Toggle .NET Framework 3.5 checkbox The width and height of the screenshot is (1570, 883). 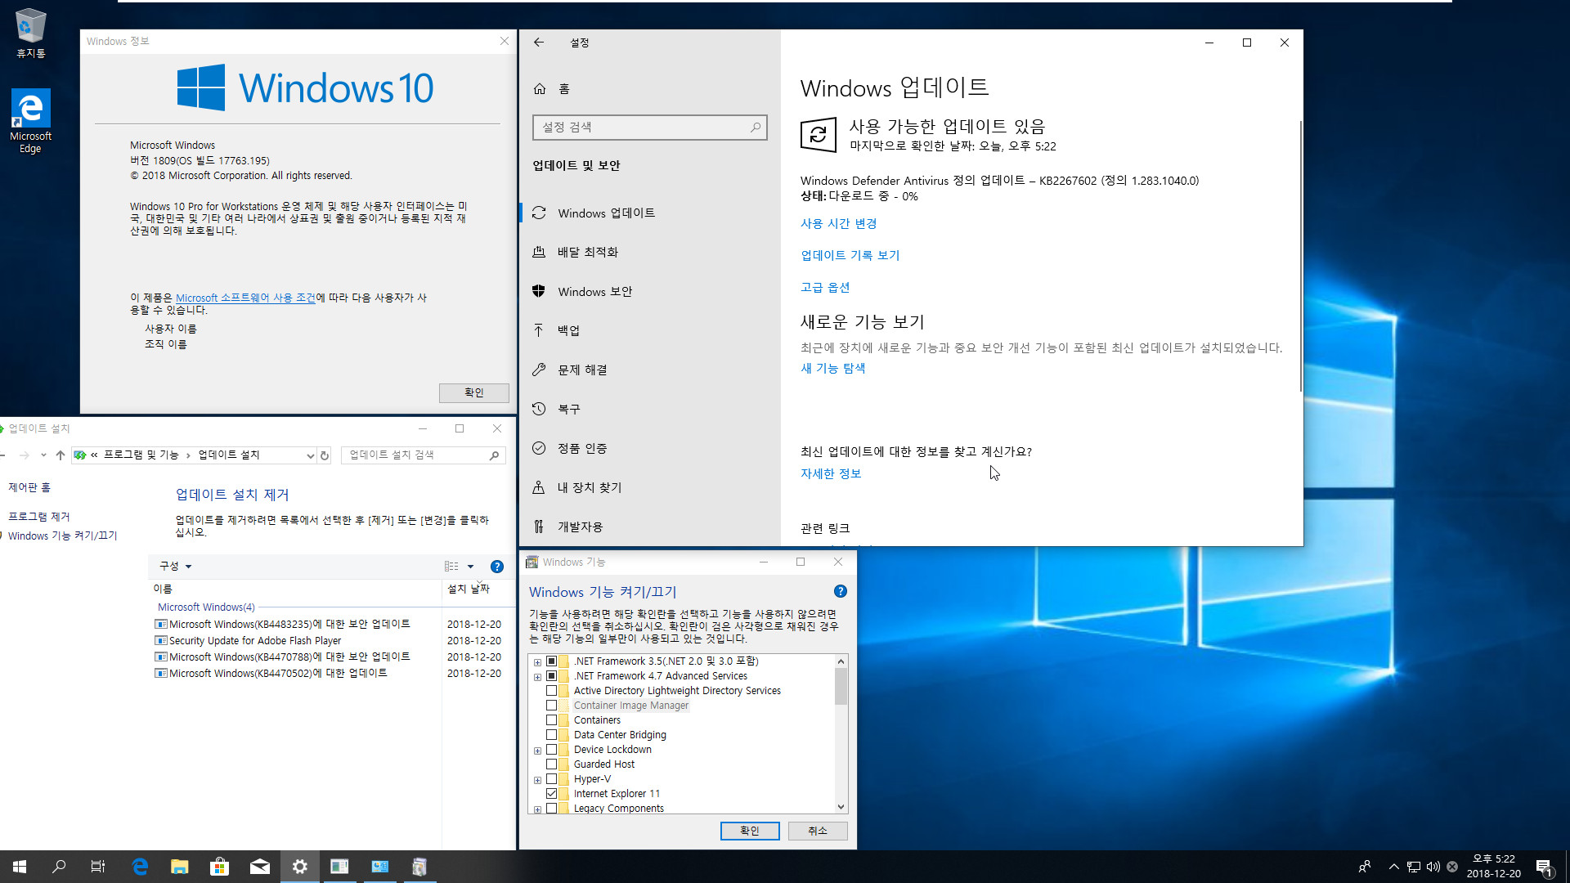[x=552, y=661]
